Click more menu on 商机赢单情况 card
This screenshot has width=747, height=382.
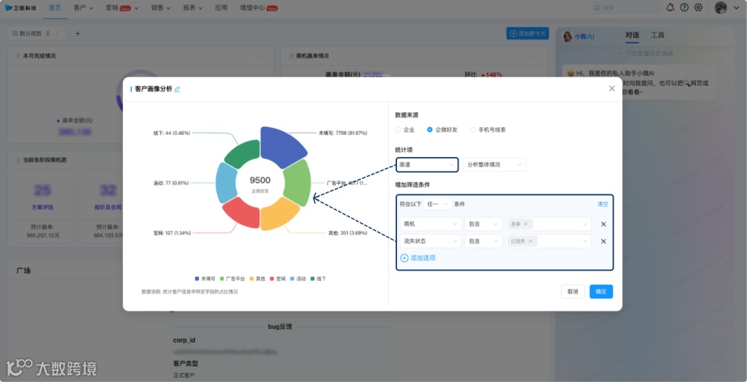(x=535, y=56)
